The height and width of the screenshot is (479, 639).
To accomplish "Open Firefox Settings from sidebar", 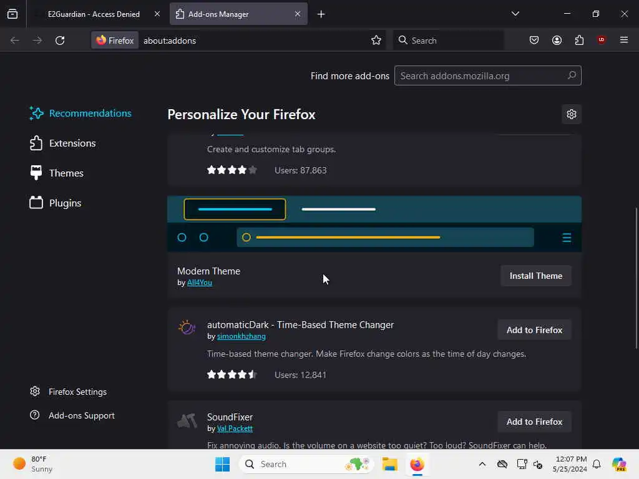I will 68,392.
